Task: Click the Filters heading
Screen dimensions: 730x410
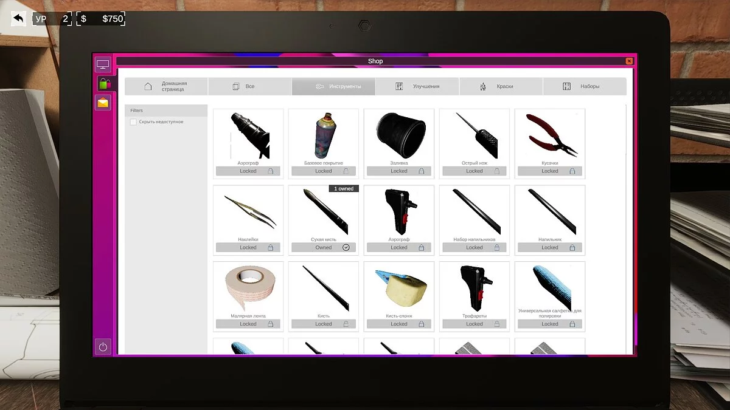Action: tap(137, 111)
